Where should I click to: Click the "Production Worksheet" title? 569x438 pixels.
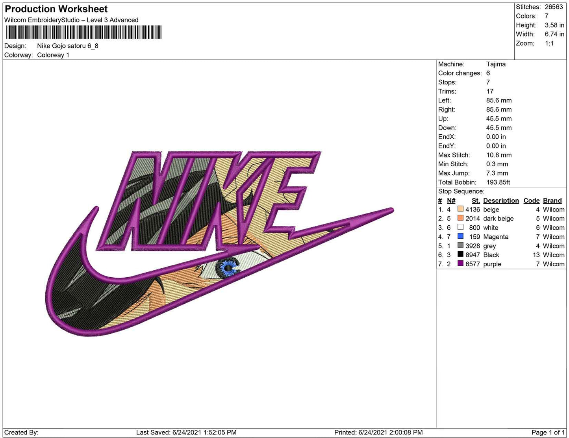(x=56, y=9)
